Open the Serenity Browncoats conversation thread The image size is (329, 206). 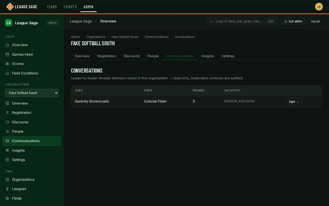tap(294, 101)
